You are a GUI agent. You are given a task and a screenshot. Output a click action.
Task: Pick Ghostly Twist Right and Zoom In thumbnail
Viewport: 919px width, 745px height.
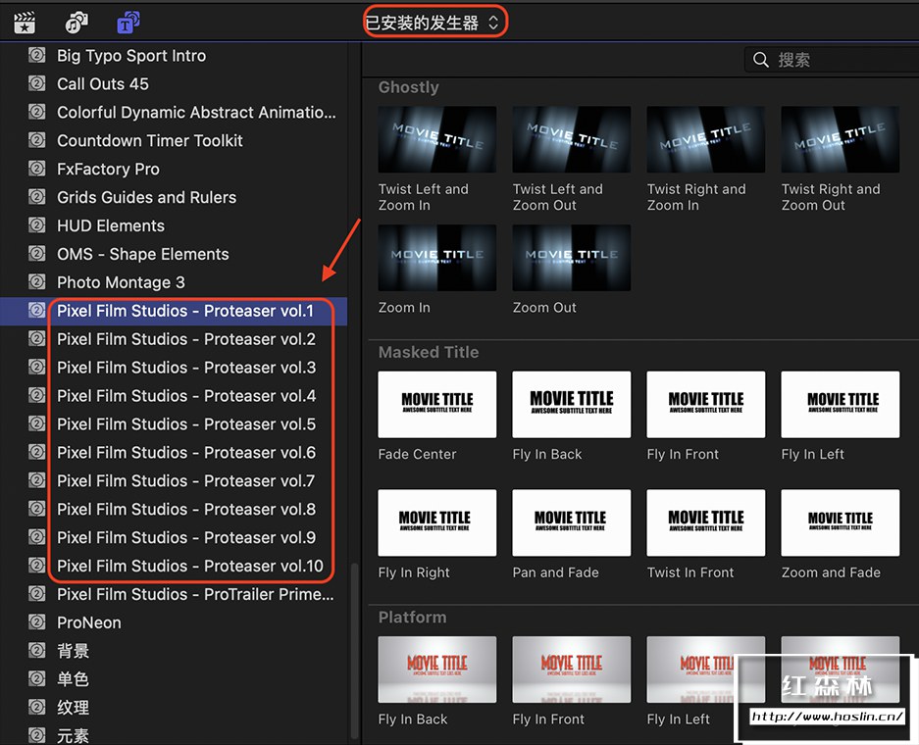click(x=705, y=139)
